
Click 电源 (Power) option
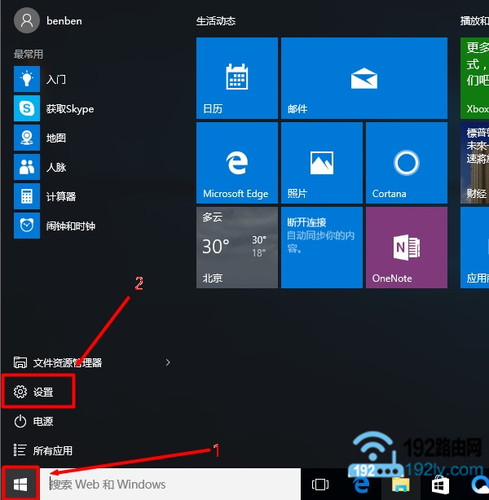[x=43, y=421]
